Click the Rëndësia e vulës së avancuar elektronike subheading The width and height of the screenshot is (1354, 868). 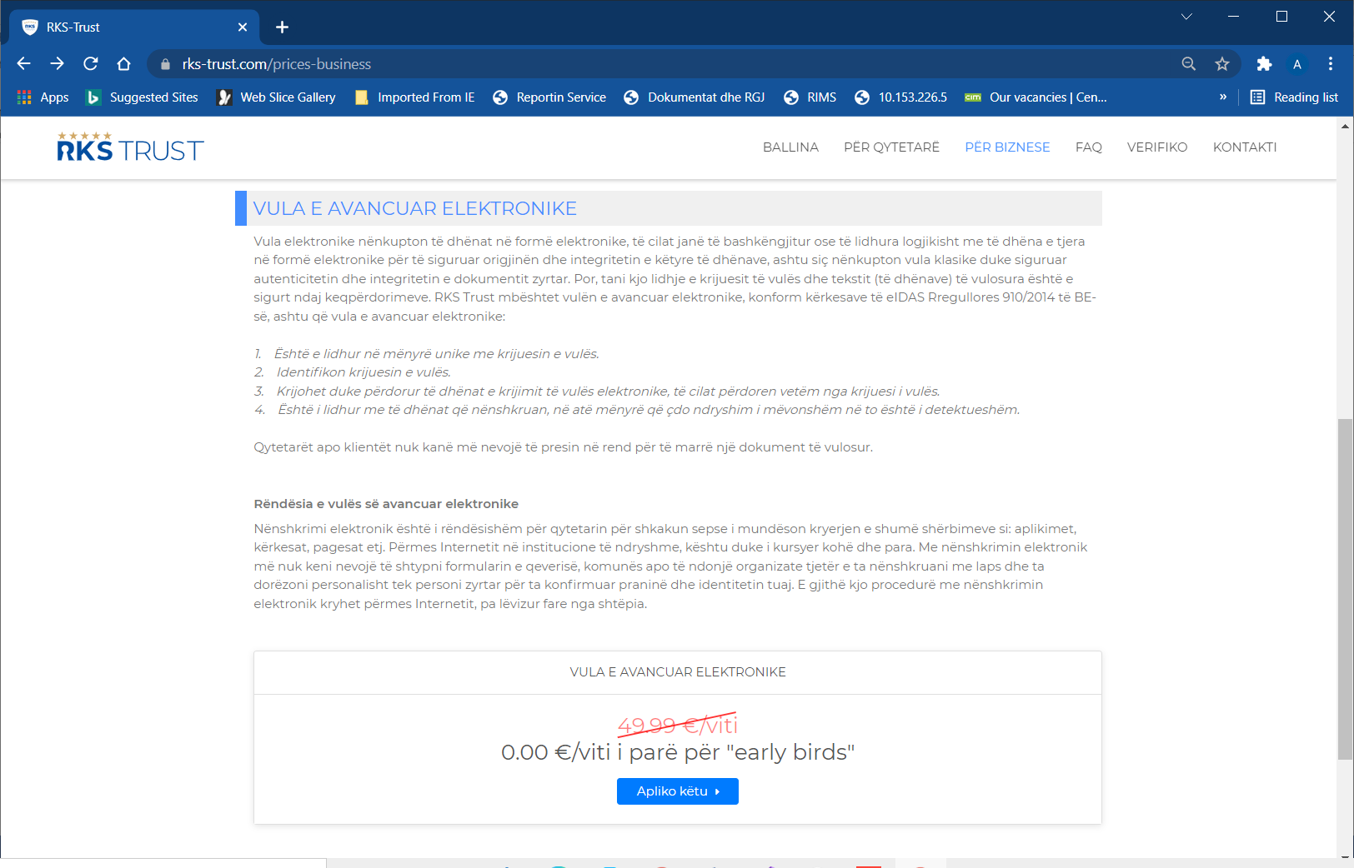point(386,504)
